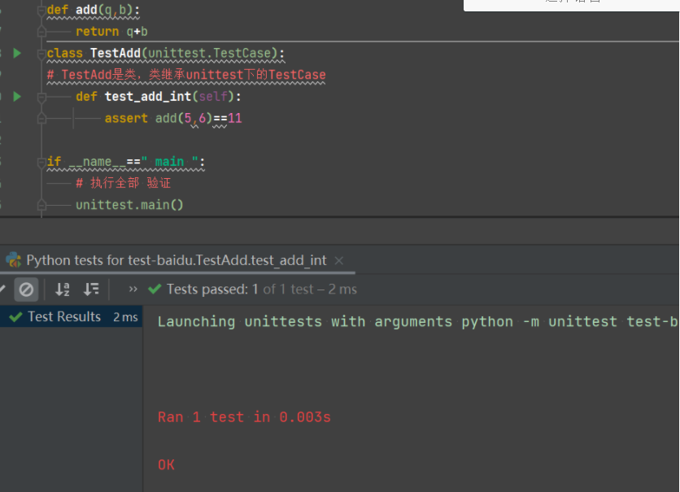Toggle the show ignored tests button
This screenshot has width=680, height=492.
pyautogui.click(x=27, y=289)
